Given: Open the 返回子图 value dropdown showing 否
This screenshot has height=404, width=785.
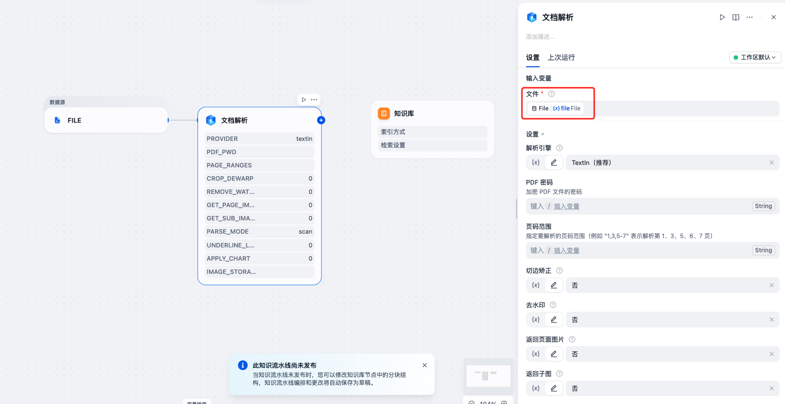Looking at the screenshot, I should coord(672,388).
